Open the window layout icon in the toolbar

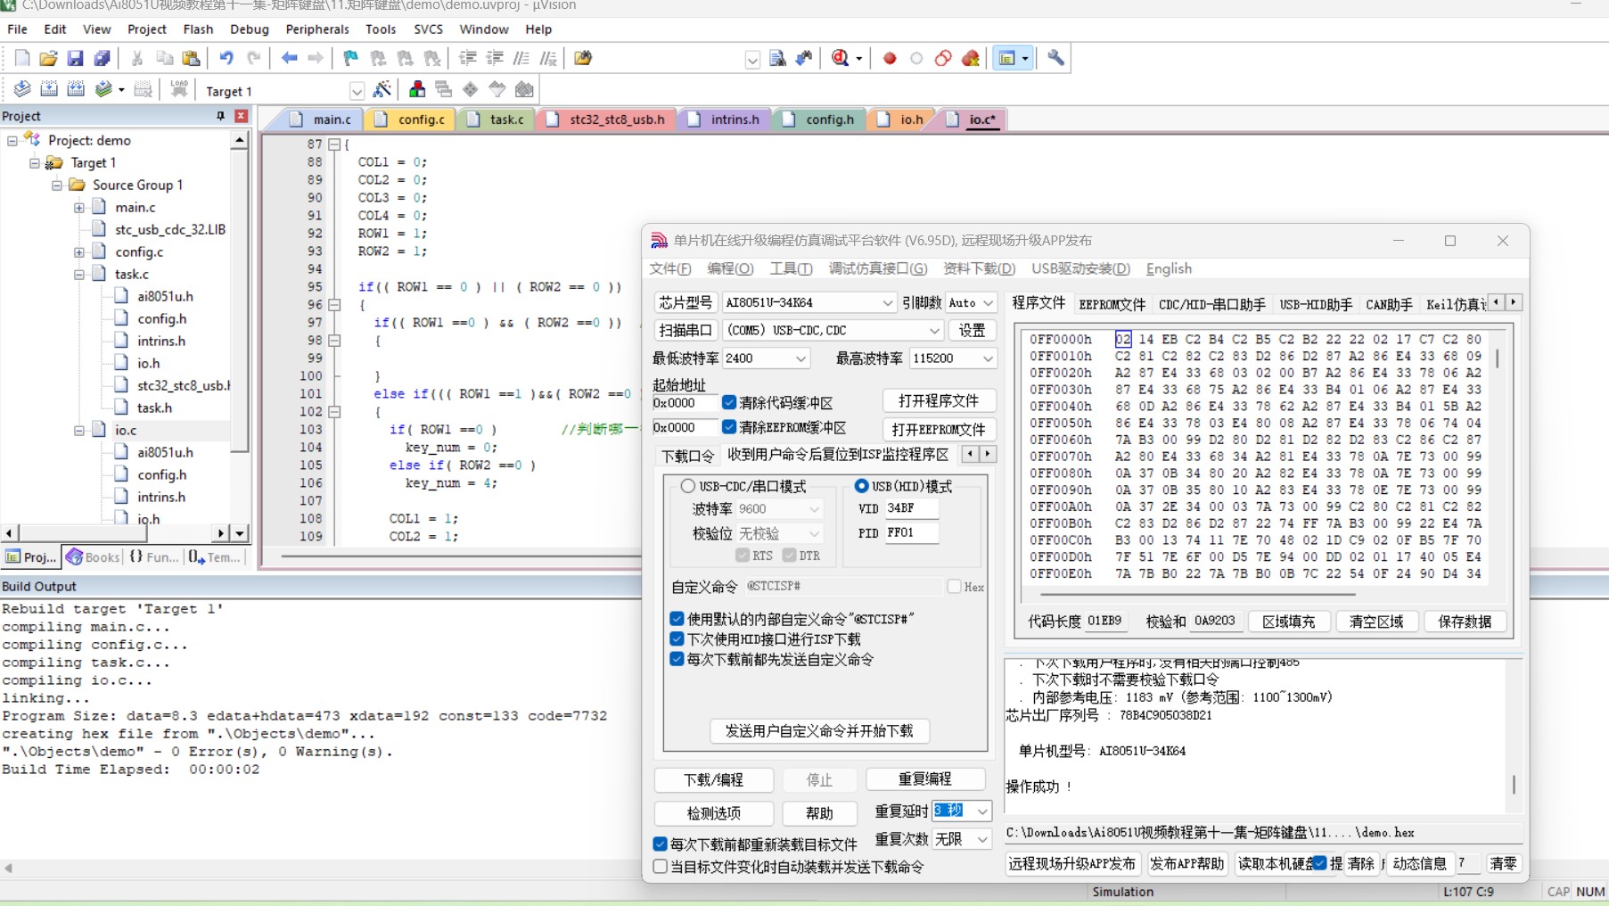1007,59
